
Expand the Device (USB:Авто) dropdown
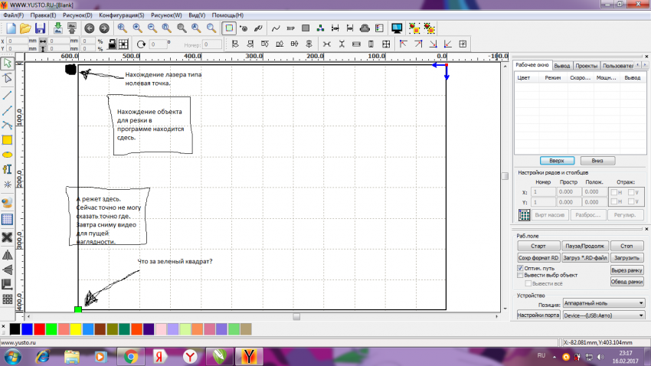[604, 315]
